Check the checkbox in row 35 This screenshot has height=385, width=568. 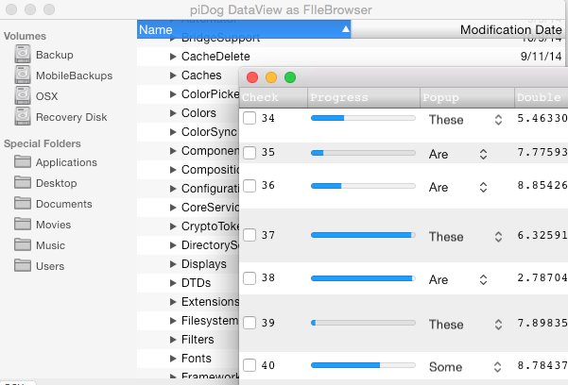tap(250, 152)
